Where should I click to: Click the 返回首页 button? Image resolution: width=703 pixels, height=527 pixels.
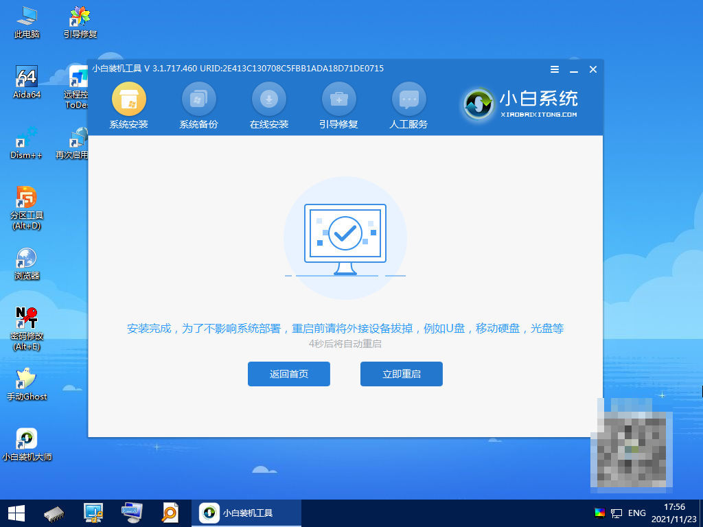click(x=288, y=374)
